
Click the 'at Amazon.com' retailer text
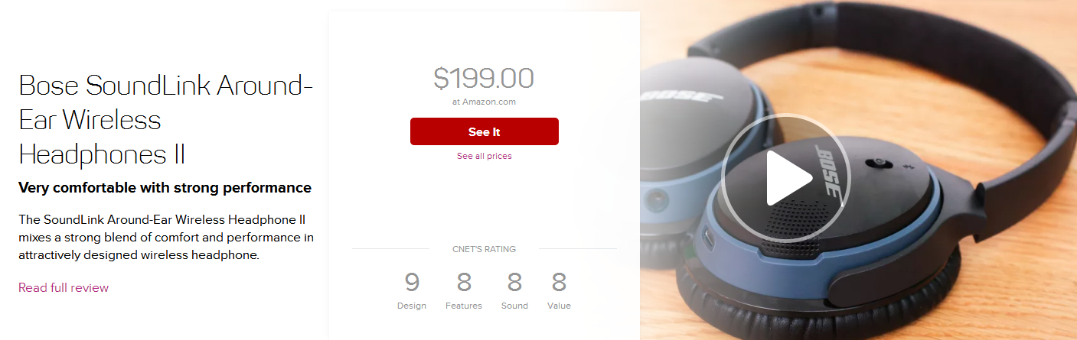[x=484, y=101]
